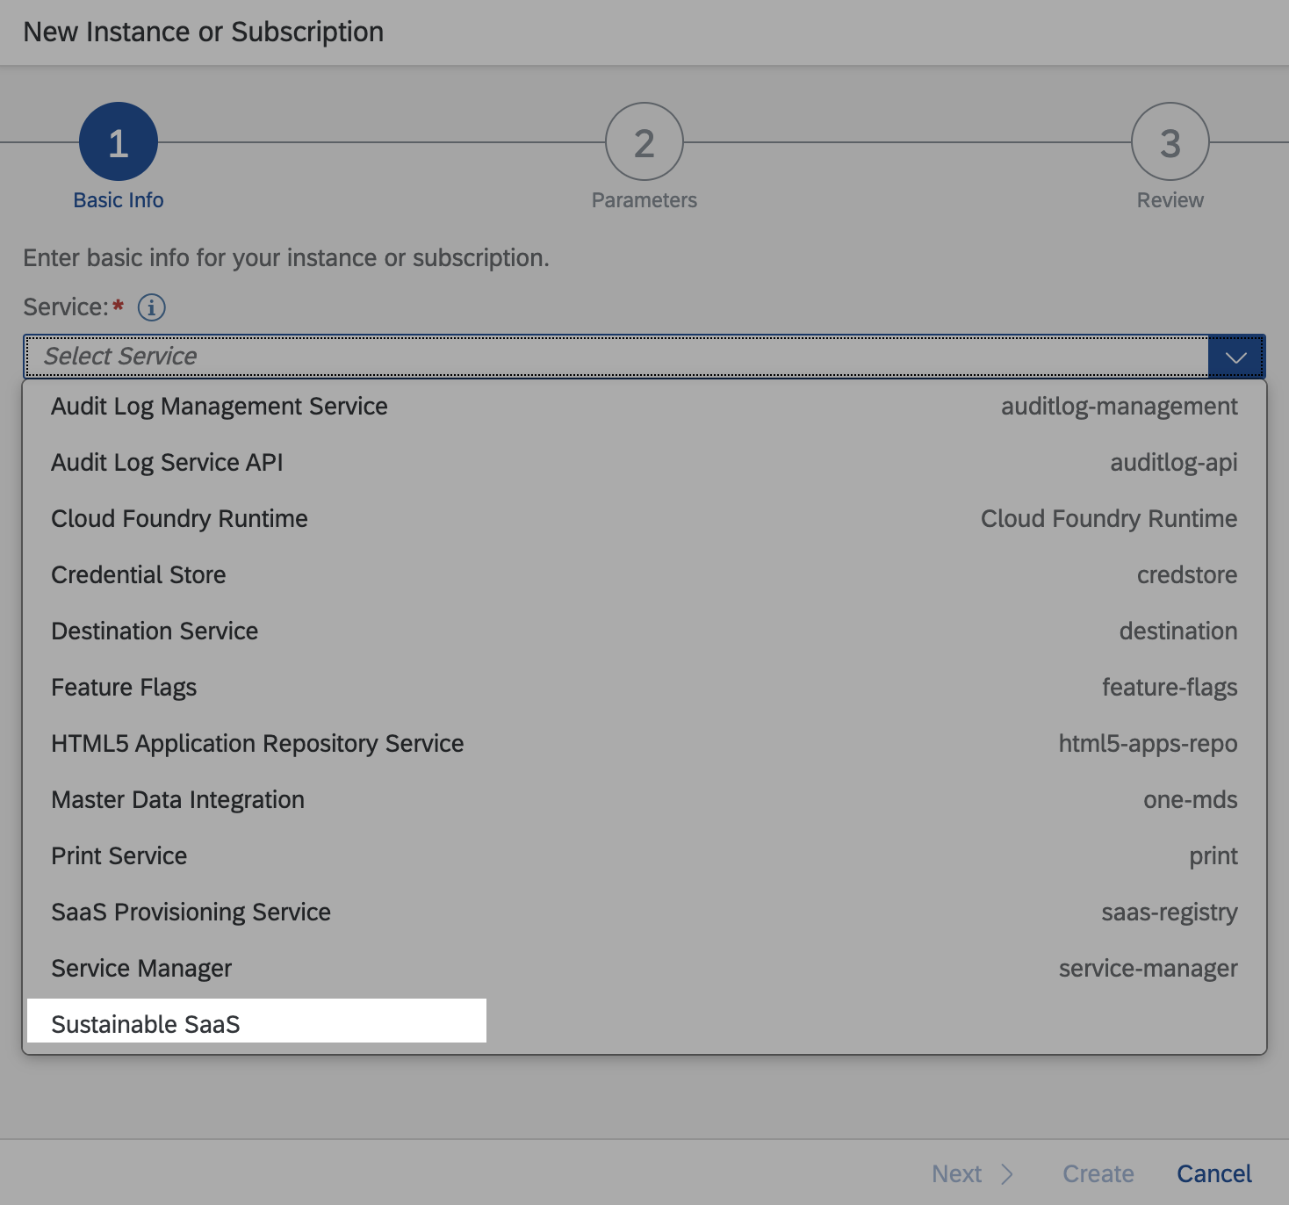Viewport: 1289px width, 1205px height.
Task: Click the html5-apps-repo technical name
Action: 1148,744
